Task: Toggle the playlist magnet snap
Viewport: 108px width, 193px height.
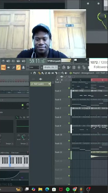Action: click(x=34, y=73)
